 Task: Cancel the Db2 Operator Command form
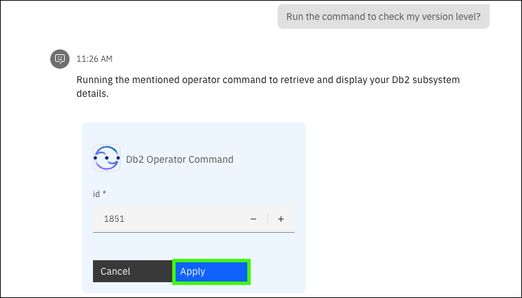point(132,271)
